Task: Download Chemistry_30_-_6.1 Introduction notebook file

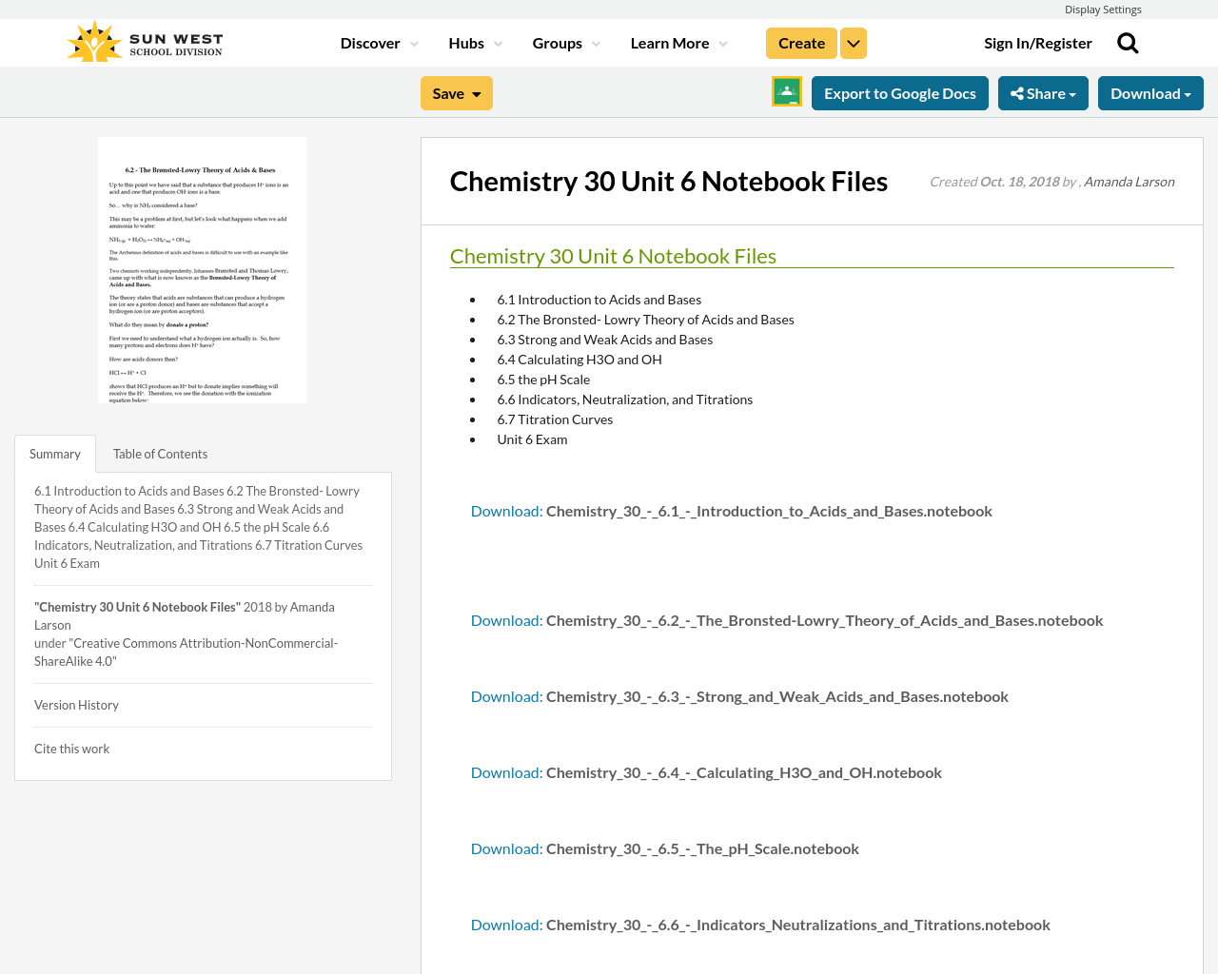Action: pyautogui.click(x=505, y=510)
